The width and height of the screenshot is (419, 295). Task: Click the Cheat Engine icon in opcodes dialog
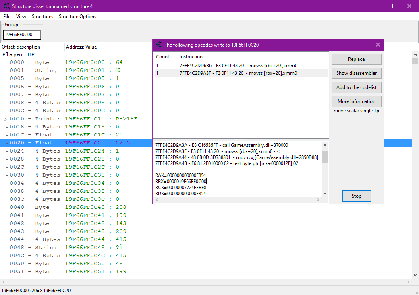[x=159, y=45]
